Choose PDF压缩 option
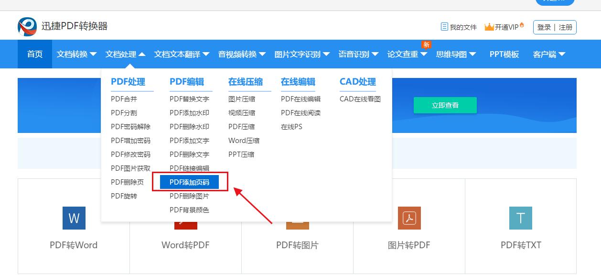The width and height of the screenshot is (601, 275). point(242,127)
